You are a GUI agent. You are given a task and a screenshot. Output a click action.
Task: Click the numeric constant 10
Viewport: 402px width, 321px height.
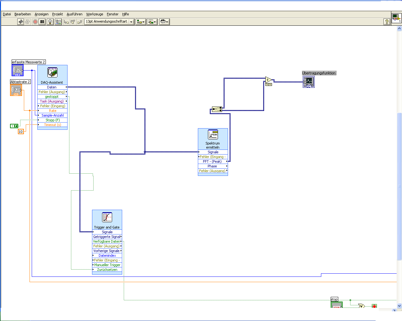21,132
